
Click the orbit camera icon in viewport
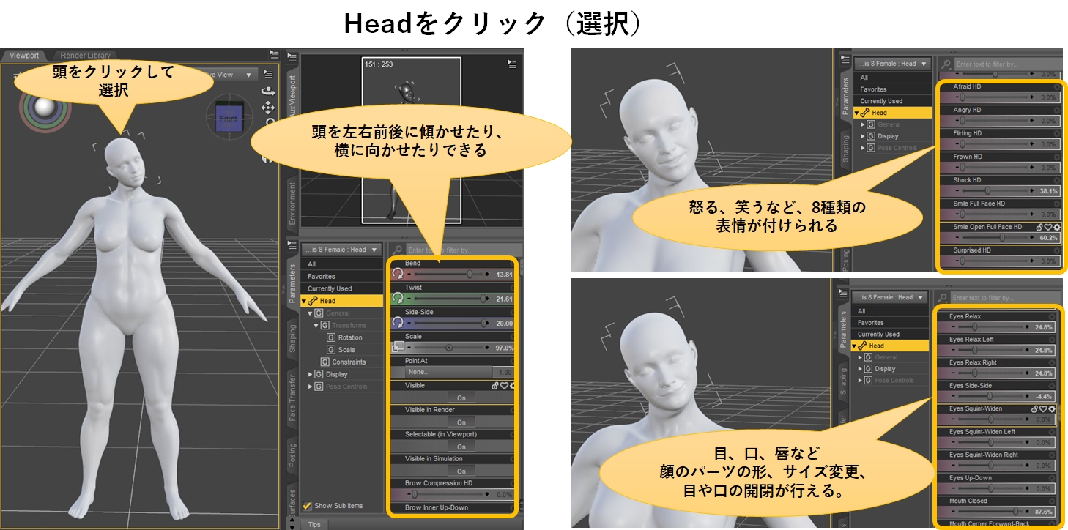pos(268,92)
